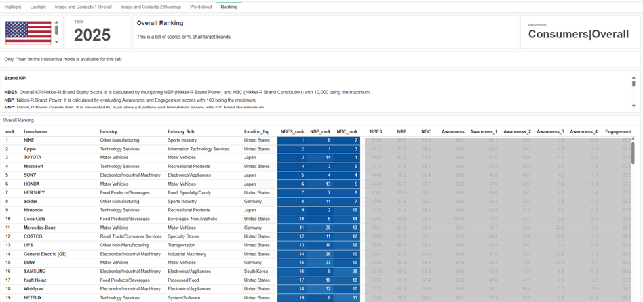The image size is (643, 302).
Task: Sort by the NBP_rank column header
Action: [x=324, y=131]
